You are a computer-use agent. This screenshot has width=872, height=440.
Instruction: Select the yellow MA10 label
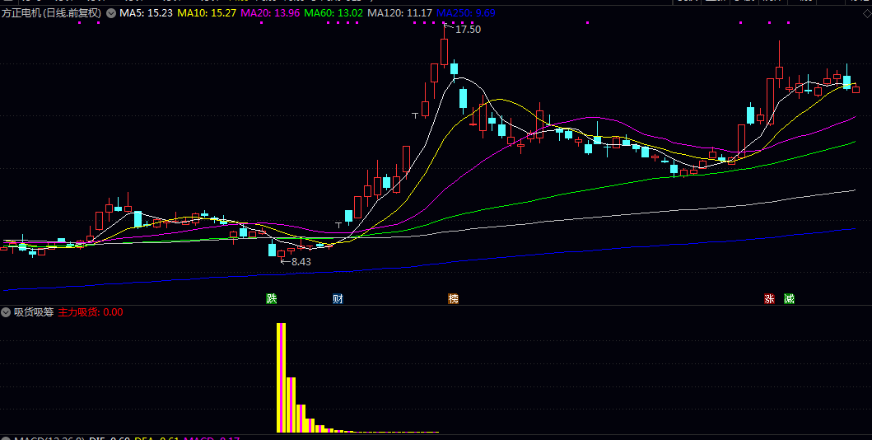tap(207, 13)
